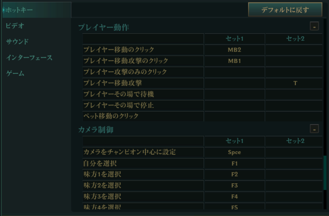Click the F1 binding for 自分を選択
This screenshot has width=329, height=216.
tap(234, 164)
